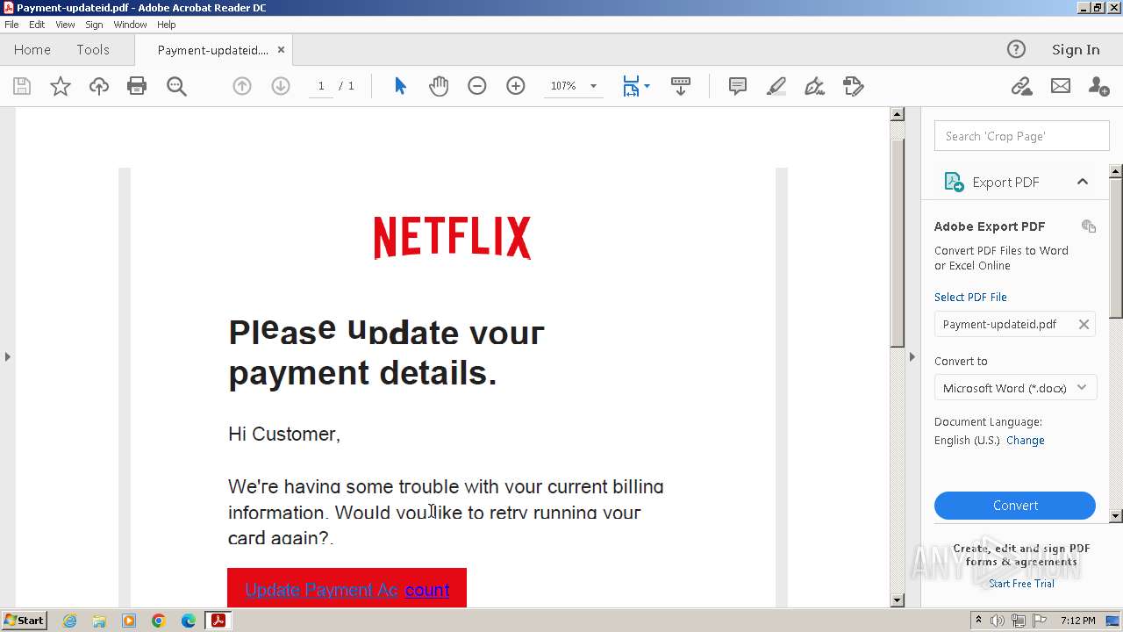This screenshot has height=632, width=1123.
Task: Click the add people share icon
Action: [1098, 86]
